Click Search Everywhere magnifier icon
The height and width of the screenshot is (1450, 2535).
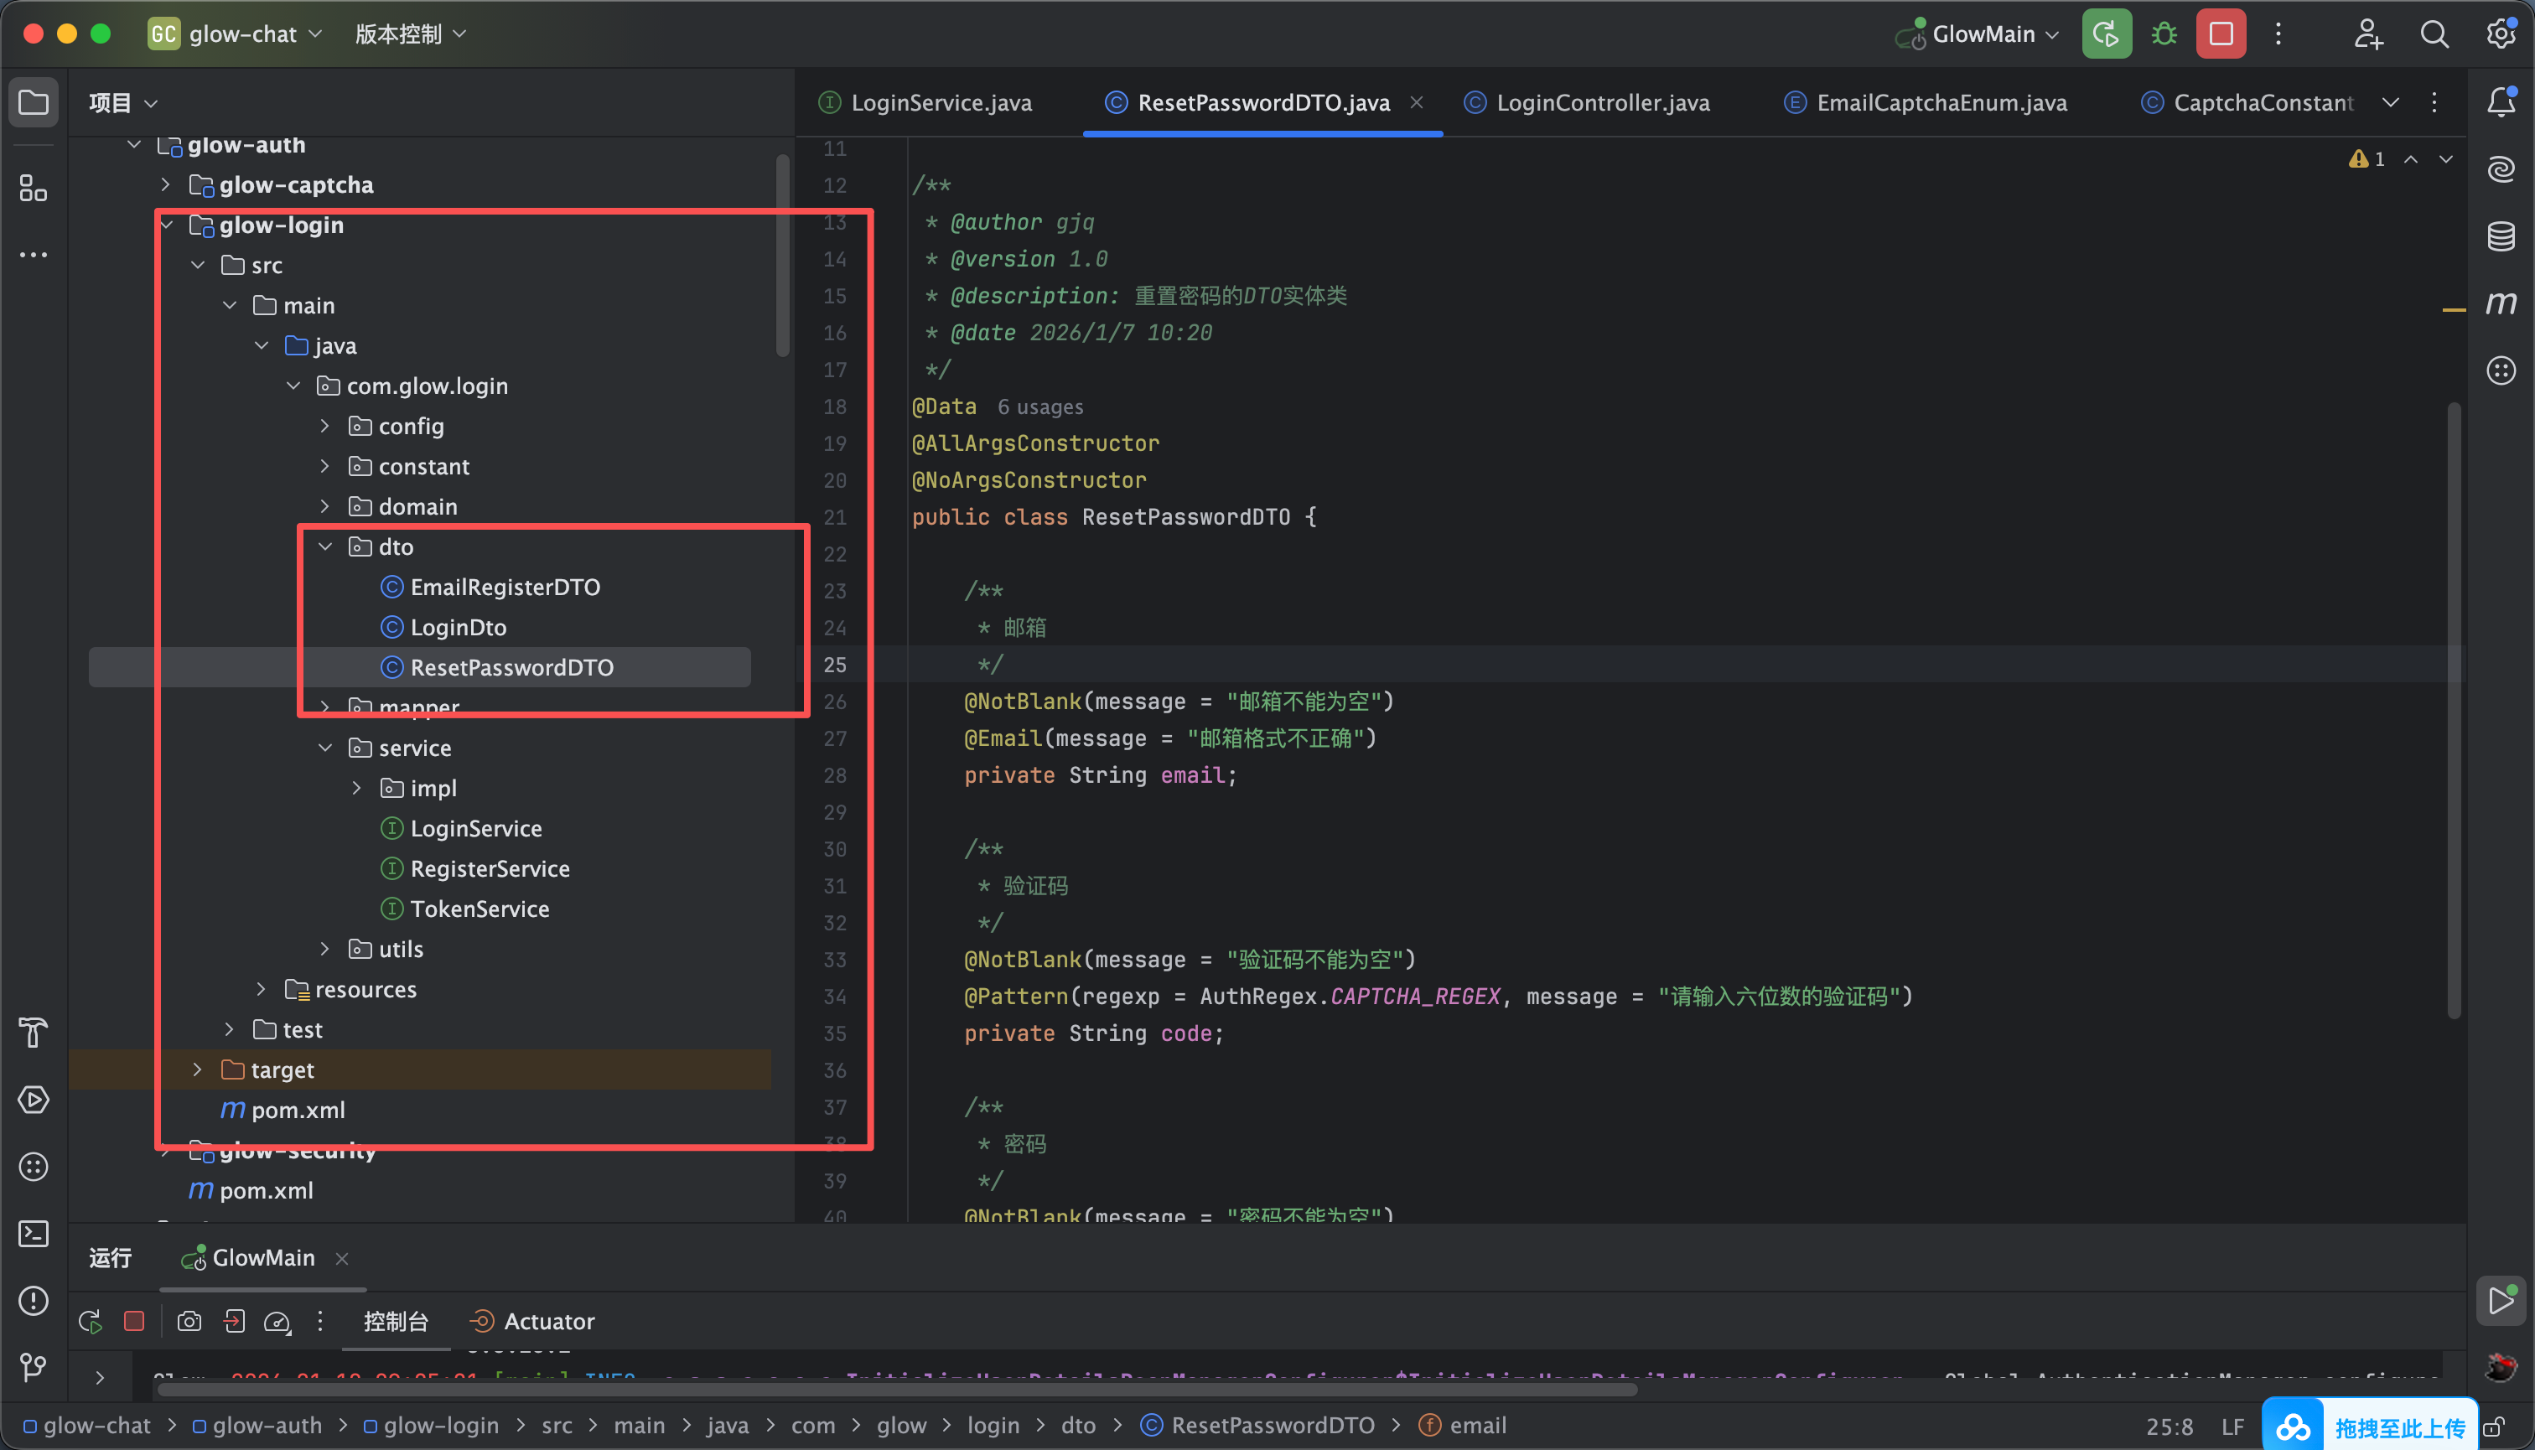click(x=2434, y=34)
